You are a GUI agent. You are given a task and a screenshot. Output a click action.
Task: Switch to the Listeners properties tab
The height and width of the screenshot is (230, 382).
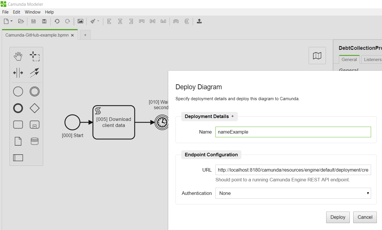pos(372,60)
